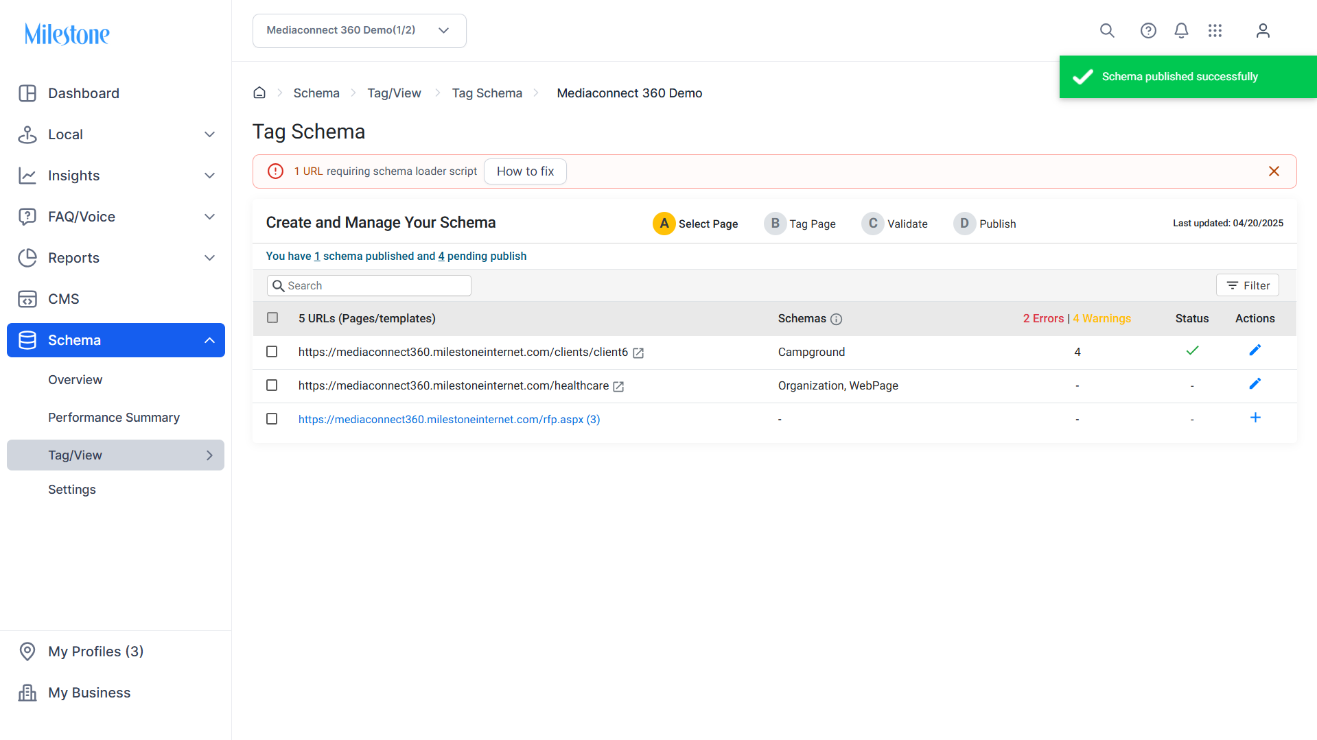The height and width of the screenshot is (740, 1317).
Task: Click the Last updated 04/20/2025 text
Action: [x=1228, y=223]
